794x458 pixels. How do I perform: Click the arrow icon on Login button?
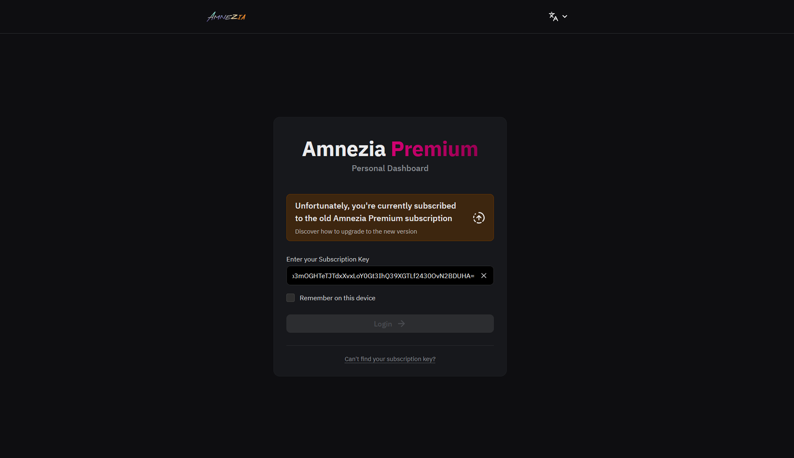[401, 324]
